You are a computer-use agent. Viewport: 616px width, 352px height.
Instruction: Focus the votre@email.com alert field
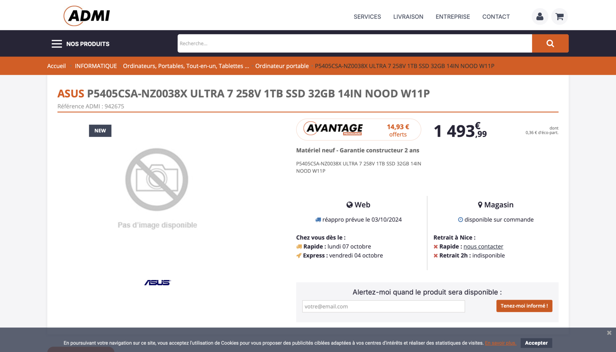(383, 306)
